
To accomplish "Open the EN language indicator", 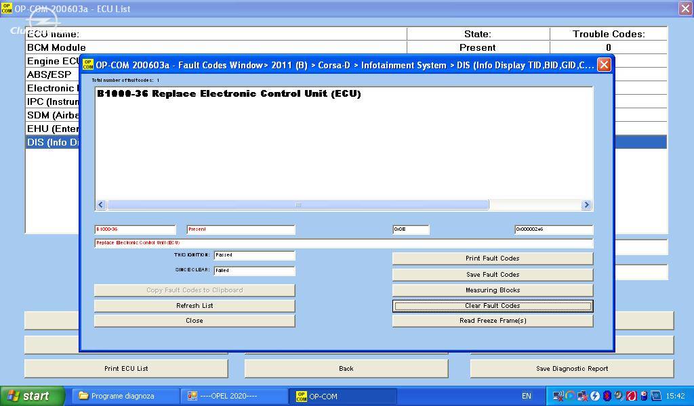I will (x=526, y=396).
